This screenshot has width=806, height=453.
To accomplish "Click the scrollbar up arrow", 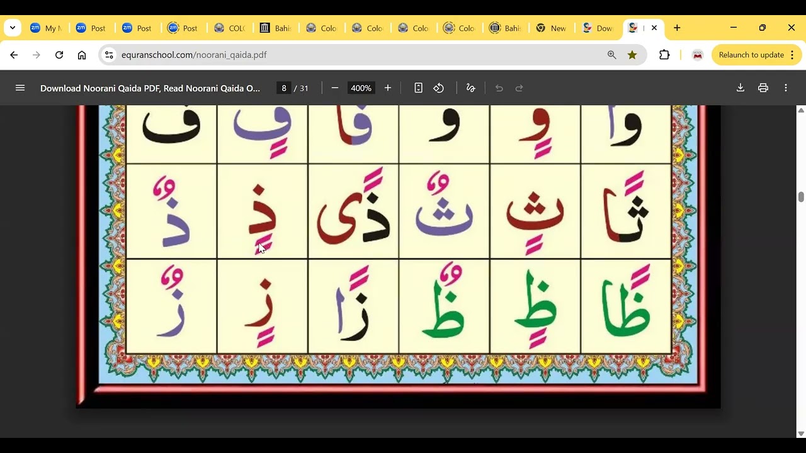I will [801, 110].
